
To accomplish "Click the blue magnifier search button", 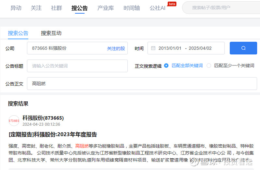I will click(243, 48).
